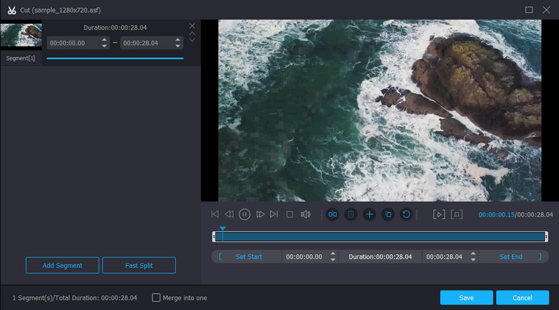
Task: Move the segment down in list
Action: pos(192,41)
